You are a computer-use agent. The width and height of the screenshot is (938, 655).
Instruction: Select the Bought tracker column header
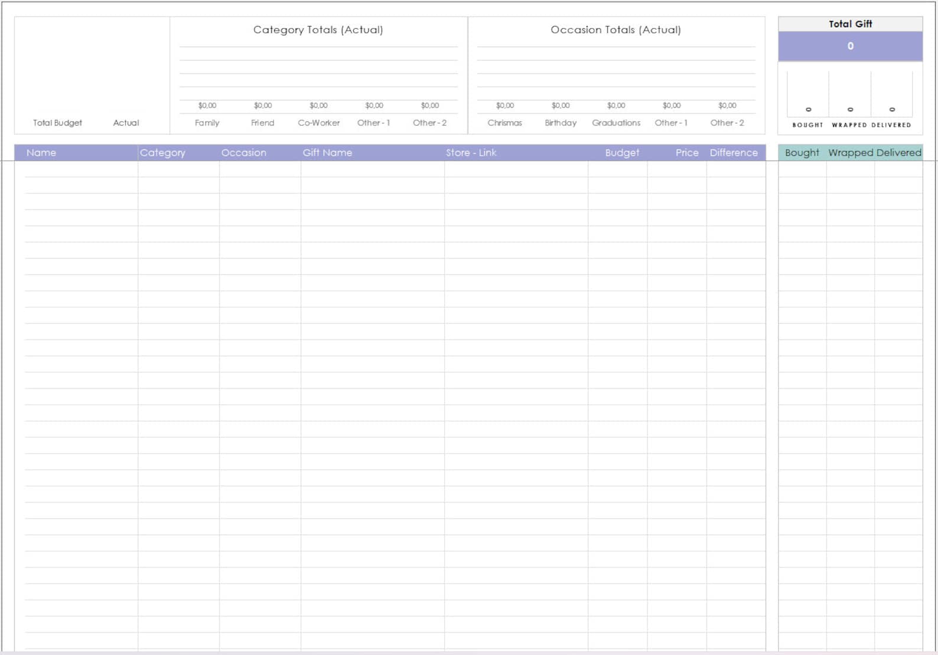[802, 153]
